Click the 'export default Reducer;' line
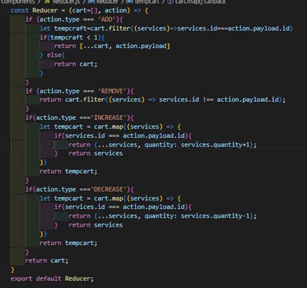The image size is (307, 288). coord(52,279)
